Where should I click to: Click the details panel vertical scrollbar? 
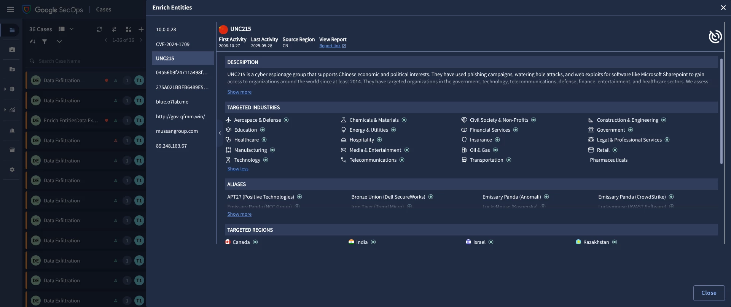[721, 111]
